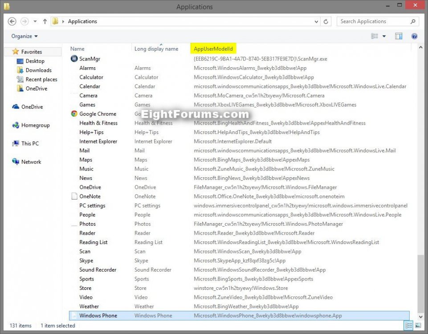The image size is (428, 334).
Task: Click the Forward navigation arrow
Action: click(x=24, y=21)
